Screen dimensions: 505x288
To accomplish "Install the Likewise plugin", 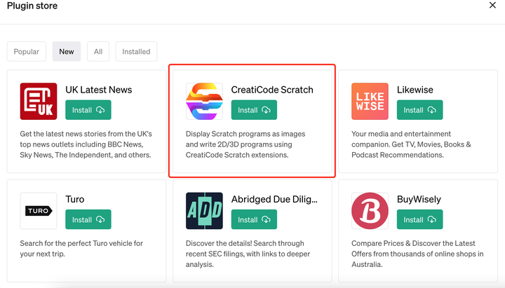I will click(419, 110).
